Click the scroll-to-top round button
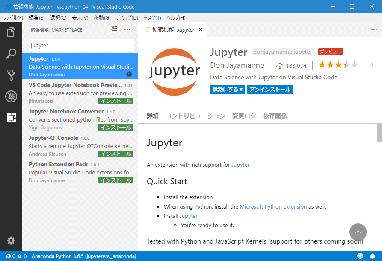 (358, 232)
